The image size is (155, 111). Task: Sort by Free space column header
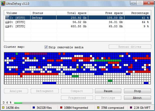click(x=106, y=13)
